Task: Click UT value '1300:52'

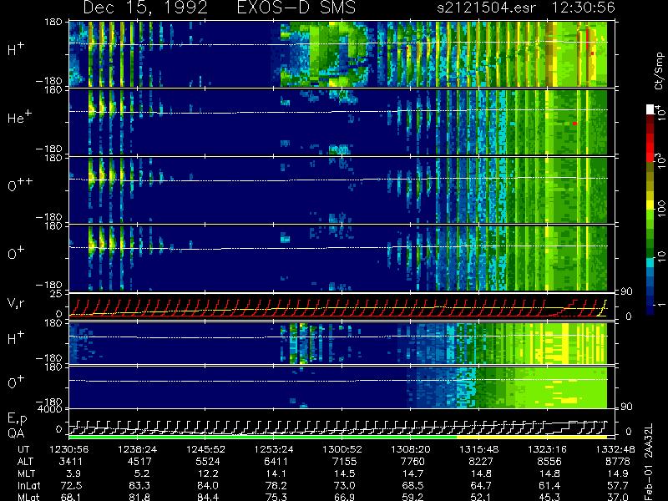Action: click(x=342, y=449)
